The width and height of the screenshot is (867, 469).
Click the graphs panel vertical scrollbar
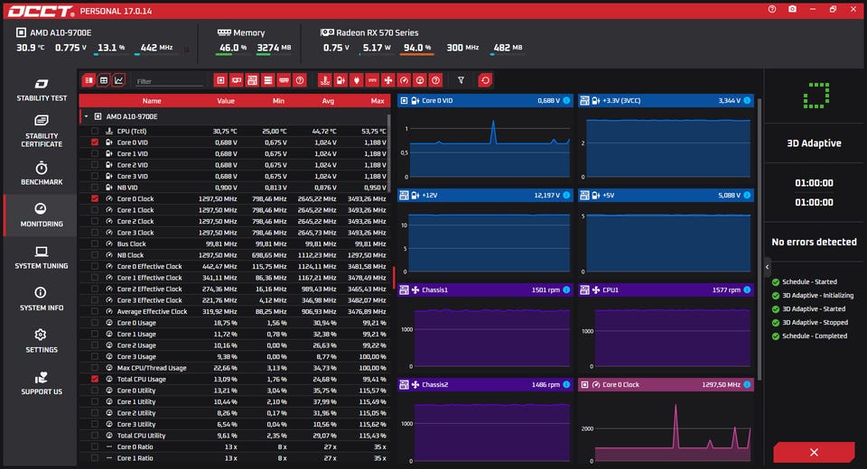pos(760,239)
